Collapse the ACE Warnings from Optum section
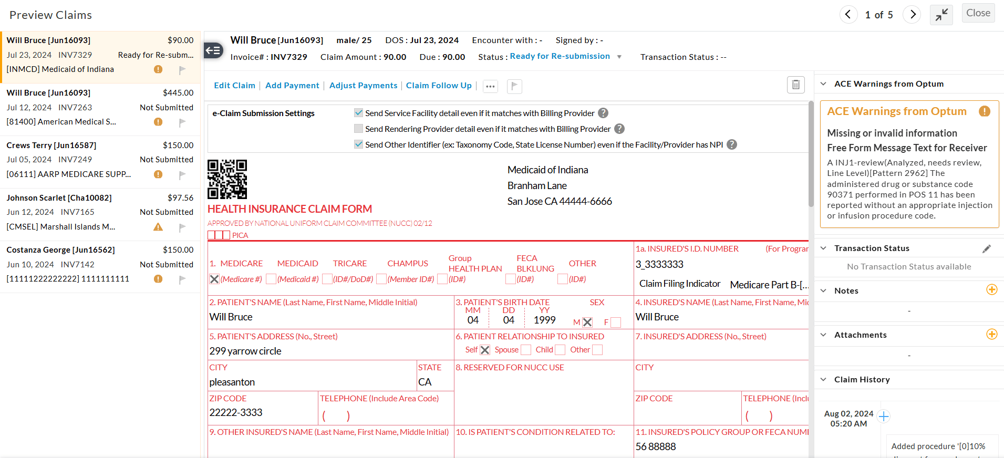1004x458 pixels. point(823,84)
